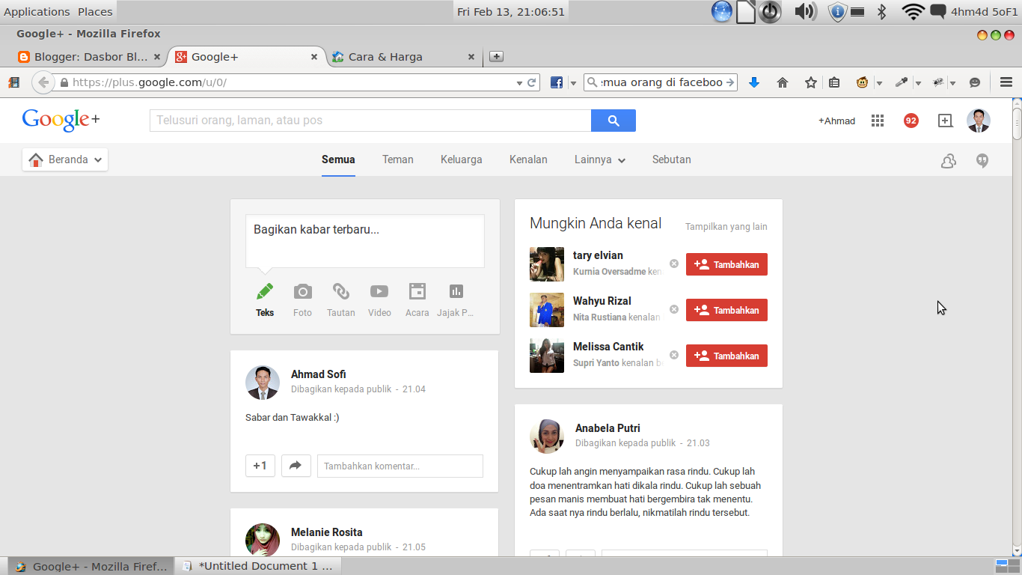Open the Sebutan tab

[672, 159]
